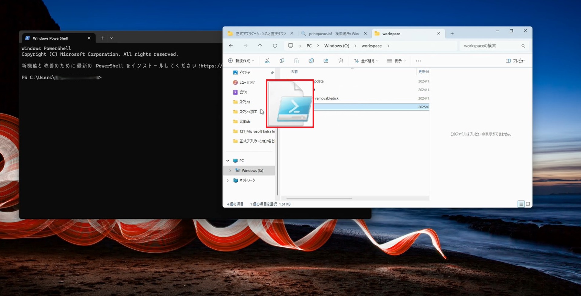Open the 並べ替え sort dropdown
The width and height of the screenshot is (581, 296).
(366, 61)
